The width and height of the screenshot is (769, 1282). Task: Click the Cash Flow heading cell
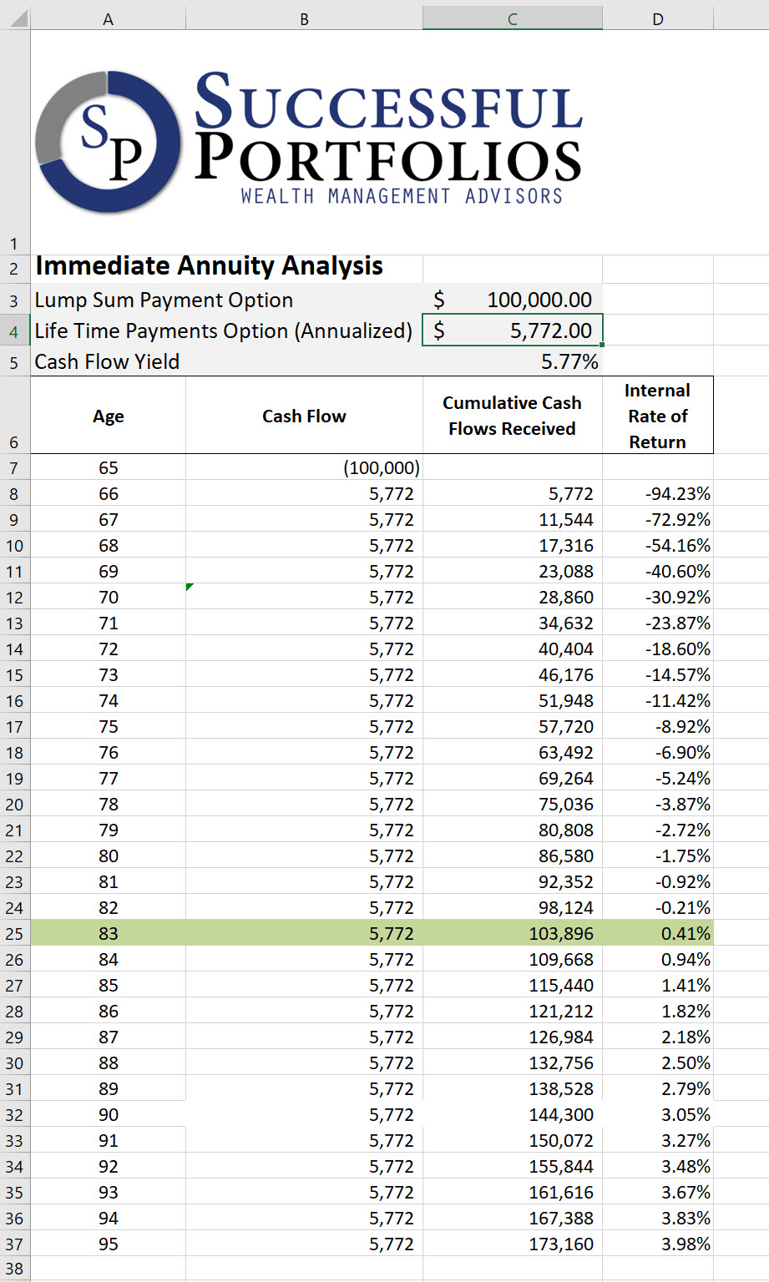[x=304, y=416]
